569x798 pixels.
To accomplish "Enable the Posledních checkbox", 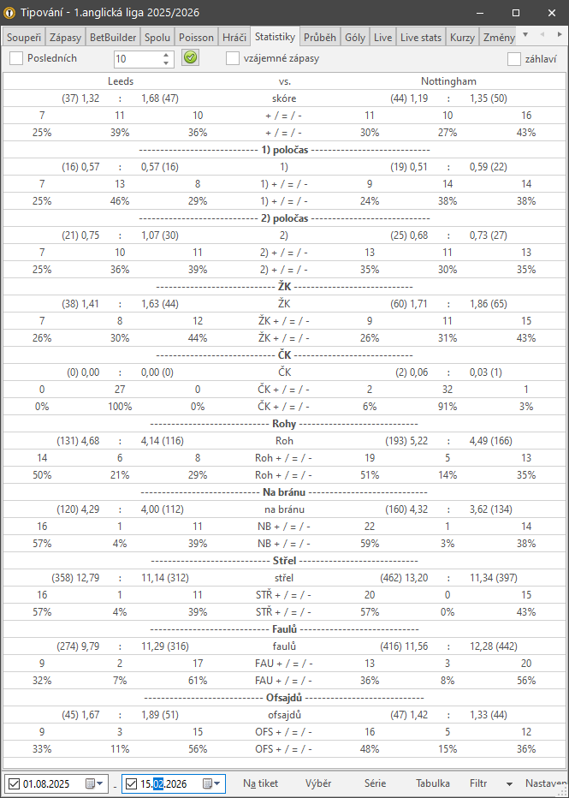I will (x=16, y=58).
